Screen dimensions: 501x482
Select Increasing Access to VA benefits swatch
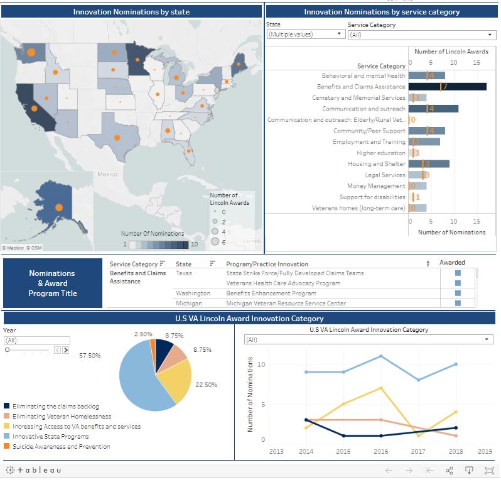(6, 426)
